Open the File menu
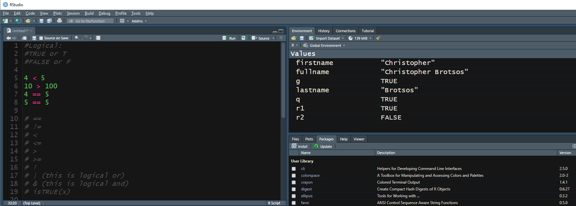 click(6, 13)
